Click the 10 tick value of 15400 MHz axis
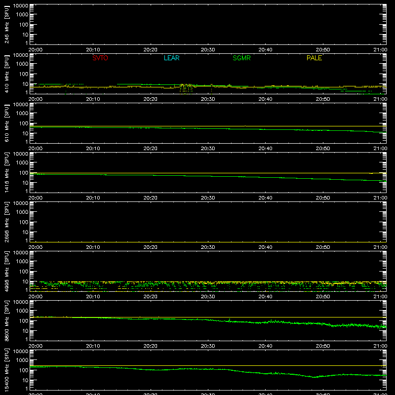This screenshot has width=395, height=395. pyautogui.click(x=25, y=380)
